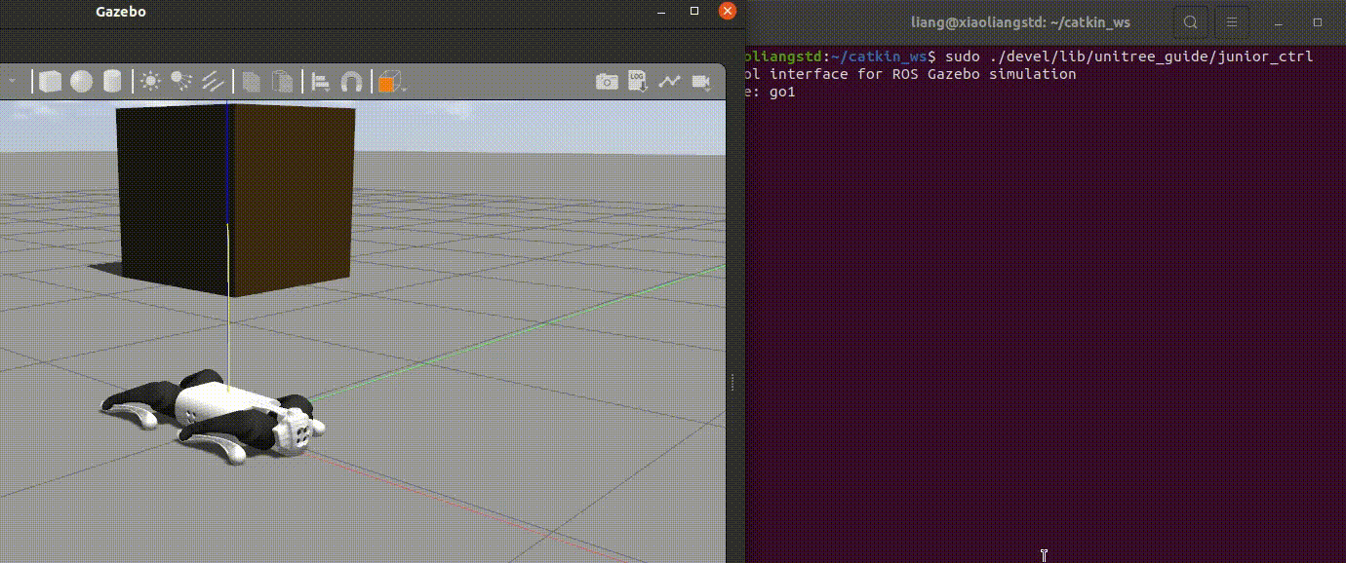Expand the dropdown arrow at toolbar's left edge

12,82
